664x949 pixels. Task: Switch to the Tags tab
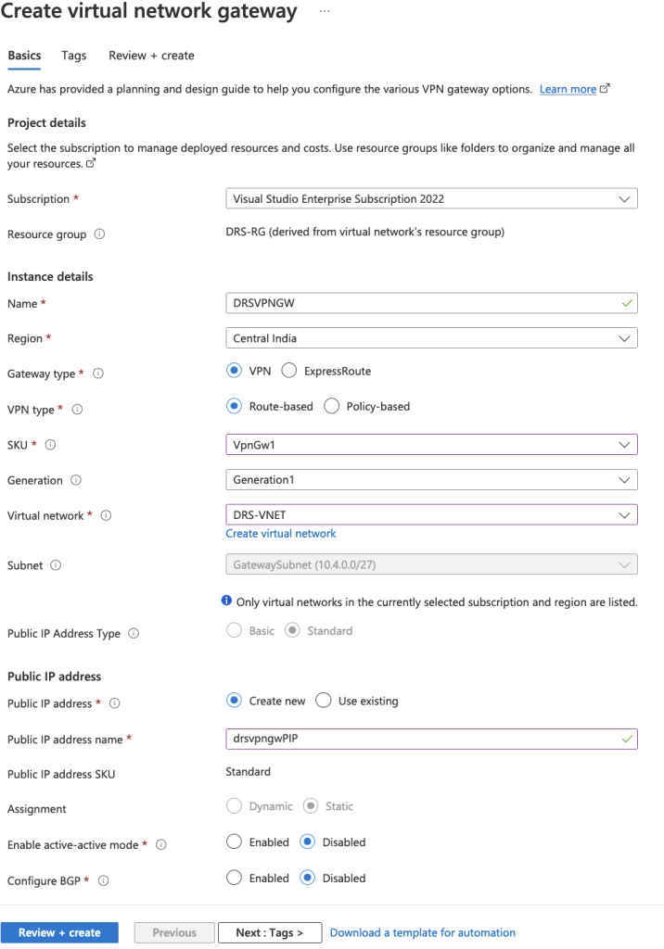73,56
